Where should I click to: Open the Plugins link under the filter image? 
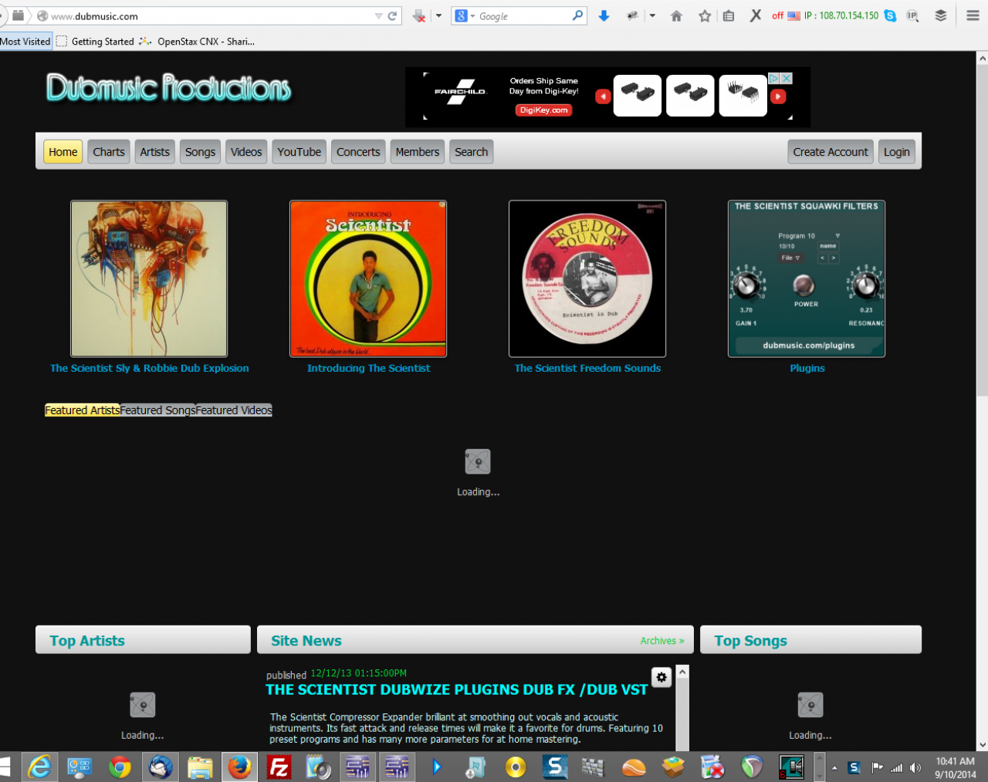pos(807,369)
